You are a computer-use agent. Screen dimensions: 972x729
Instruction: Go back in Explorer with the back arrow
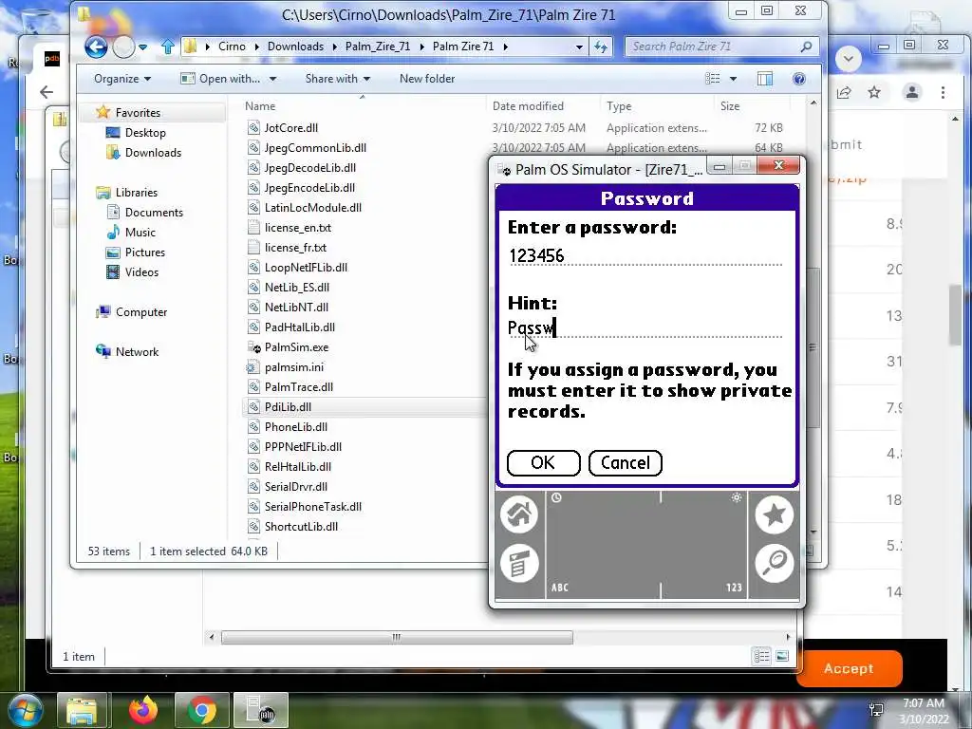[x=96, y=47]
